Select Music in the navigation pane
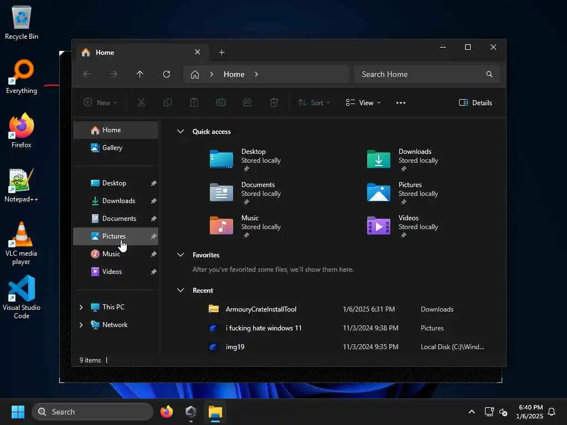The width and height of the screenshot is (567, 425). click(116, 254)
